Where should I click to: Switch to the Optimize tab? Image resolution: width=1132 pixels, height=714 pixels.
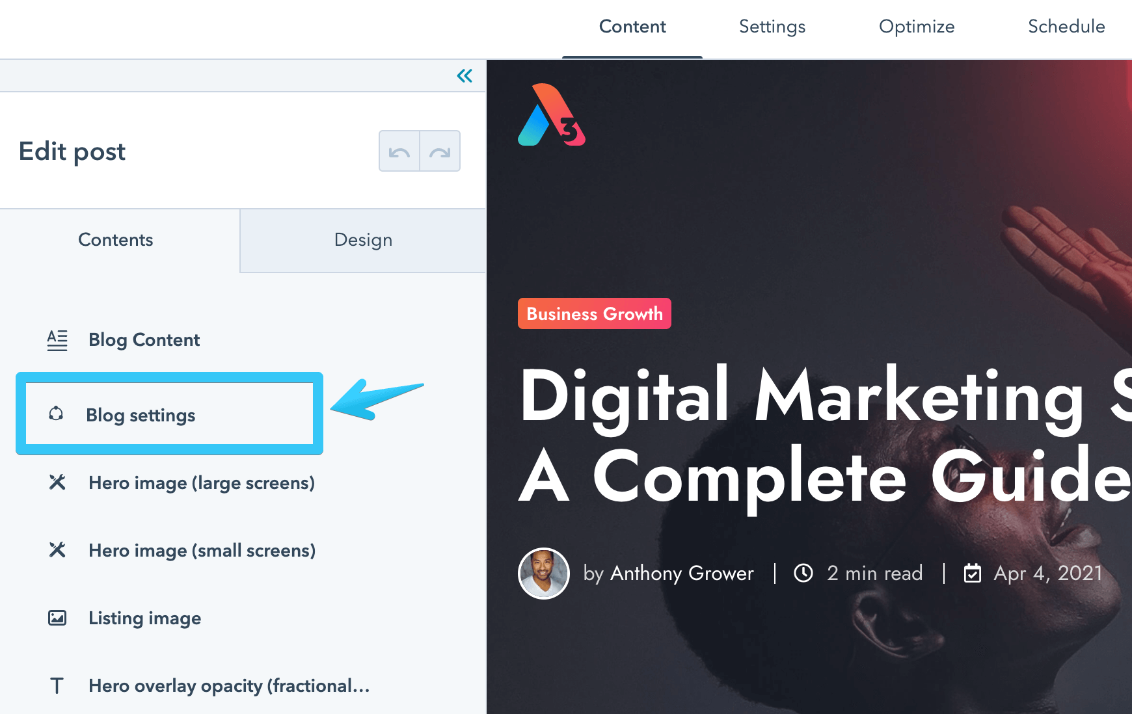(917, 27)
